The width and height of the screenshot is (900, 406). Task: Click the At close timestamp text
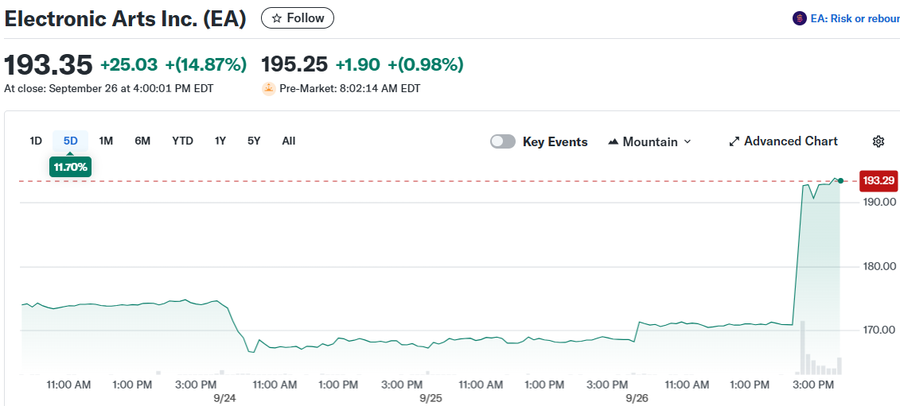tap(109, 89)
